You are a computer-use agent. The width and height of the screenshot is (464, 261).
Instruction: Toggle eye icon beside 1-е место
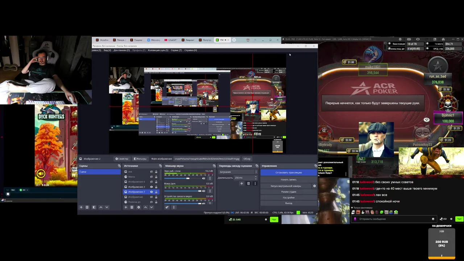click(x=427, y=44)
